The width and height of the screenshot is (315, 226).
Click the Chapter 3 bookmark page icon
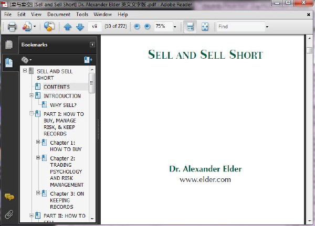click(x=44, y=193)
